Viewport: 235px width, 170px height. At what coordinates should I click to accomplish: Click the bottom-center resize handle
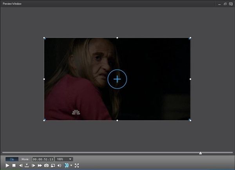click(x=117, y=121)
